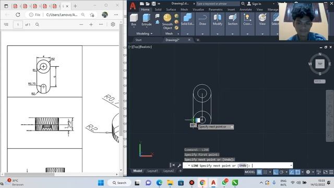The width and height of the screenshot is (334, 188).
Task: Switch to the Solid ribbon tab
Action: (x=158, y=9)
